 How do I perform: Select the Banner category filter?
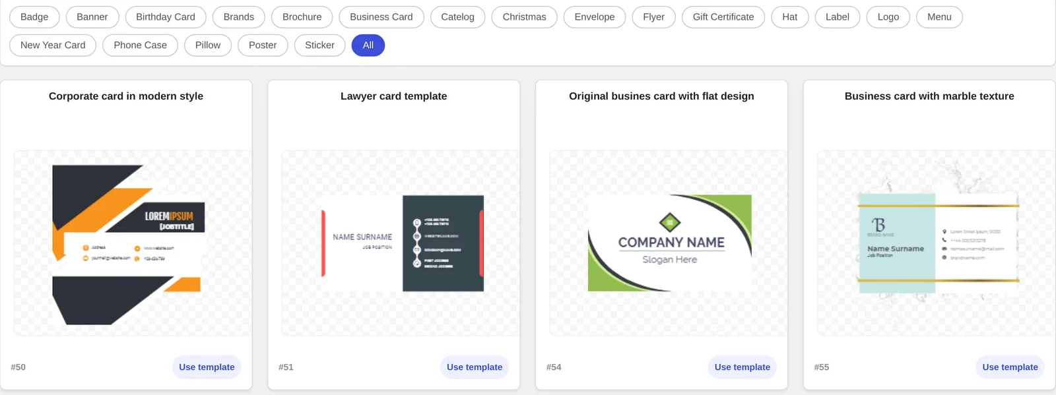point(92,17)
